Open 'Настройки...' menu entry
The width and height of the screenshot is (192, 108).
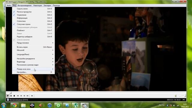coord(33,72)
